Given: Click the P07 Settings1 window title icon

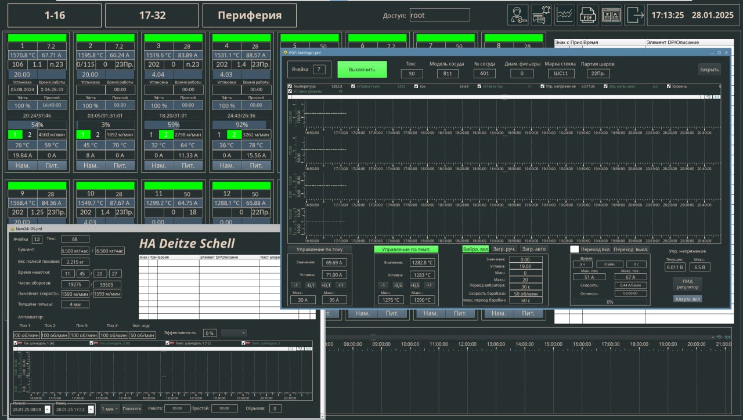Looking at the screenshot, I should coord(285,52).
